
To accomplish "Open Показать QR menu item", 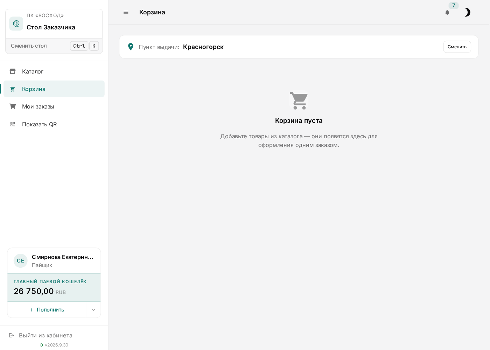I will click(54, 124).
